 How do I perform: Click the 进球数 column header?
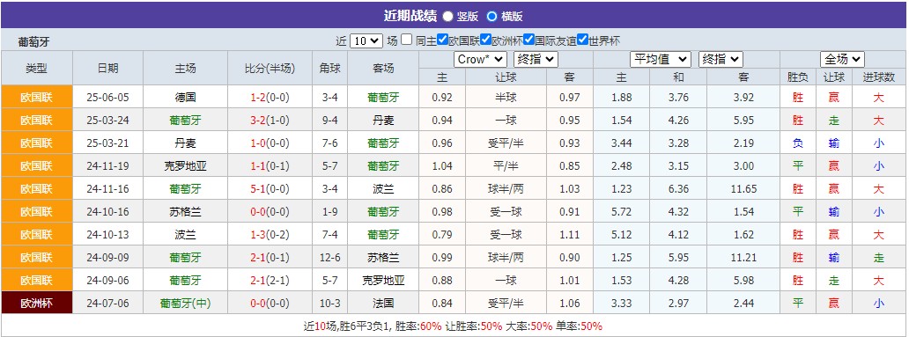point(879,77)
